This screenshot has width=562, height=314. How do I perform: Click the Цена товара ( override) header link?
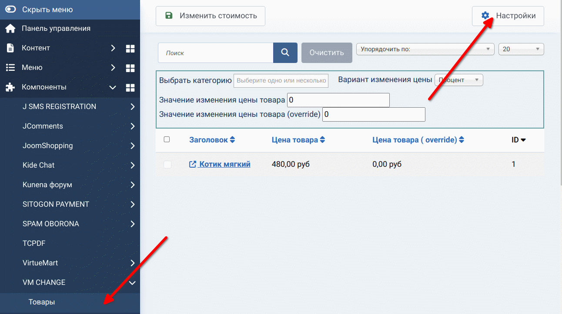[415, 140]
